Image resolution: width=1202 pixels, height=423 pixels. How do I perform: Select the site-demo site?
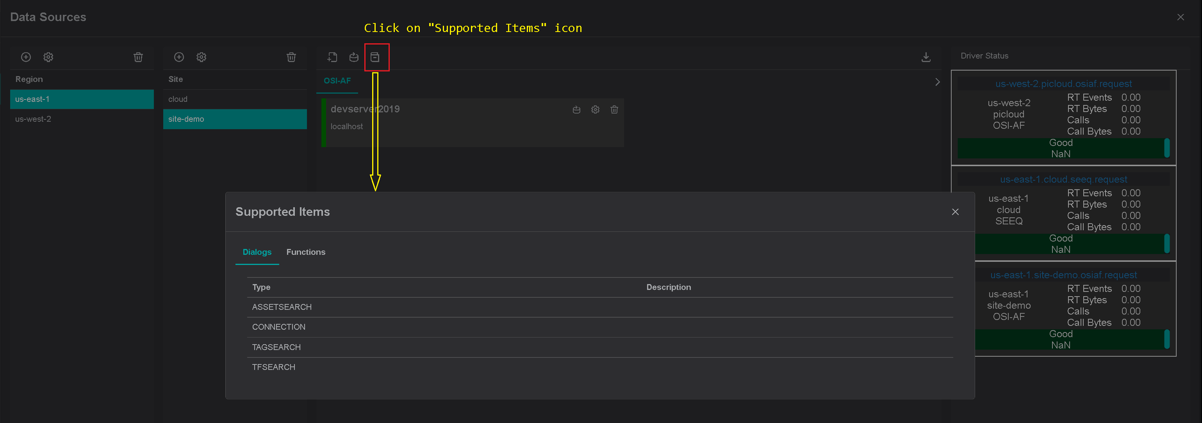point(235,119)
